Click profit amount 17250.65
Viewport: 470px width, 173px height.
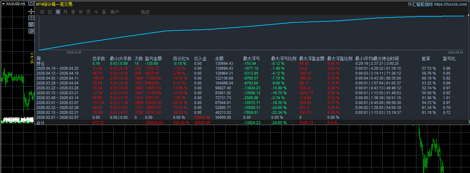pos(153,78)
